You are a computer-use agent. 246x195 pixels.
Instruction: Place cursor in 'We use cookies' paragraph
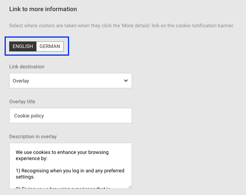pos(61,152)
